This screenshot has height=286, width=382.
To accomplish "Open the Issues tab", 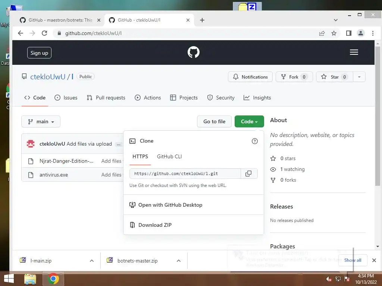I will pos(66,98).
